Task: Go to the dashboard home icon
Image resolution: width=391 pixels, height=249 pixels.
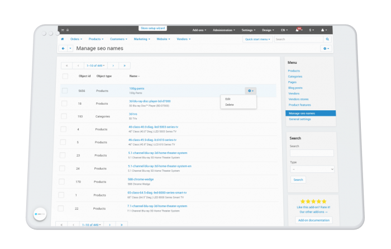Action: pos(63,39)
